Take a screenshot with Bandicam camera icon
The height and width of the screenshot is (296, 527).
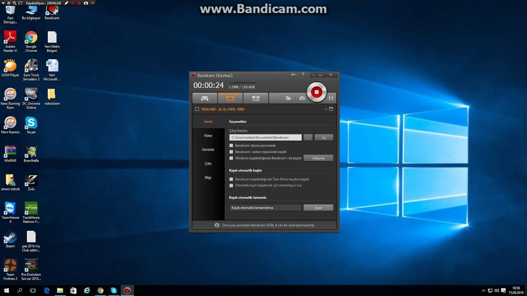302,98
